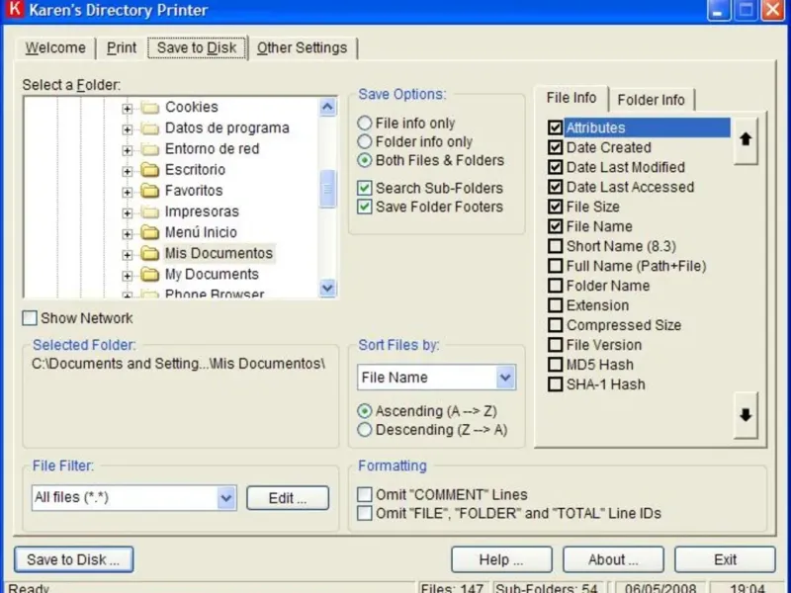This screenshot has height=593, width=791.
Task: Enable Omit "COMMENT" Lines checkbox
Action: click(364, 495)
